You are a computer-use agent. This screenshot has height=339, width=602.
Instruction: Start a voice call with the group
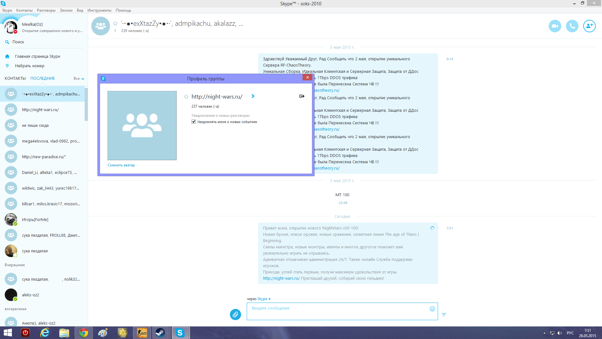[x=572, y=26]
